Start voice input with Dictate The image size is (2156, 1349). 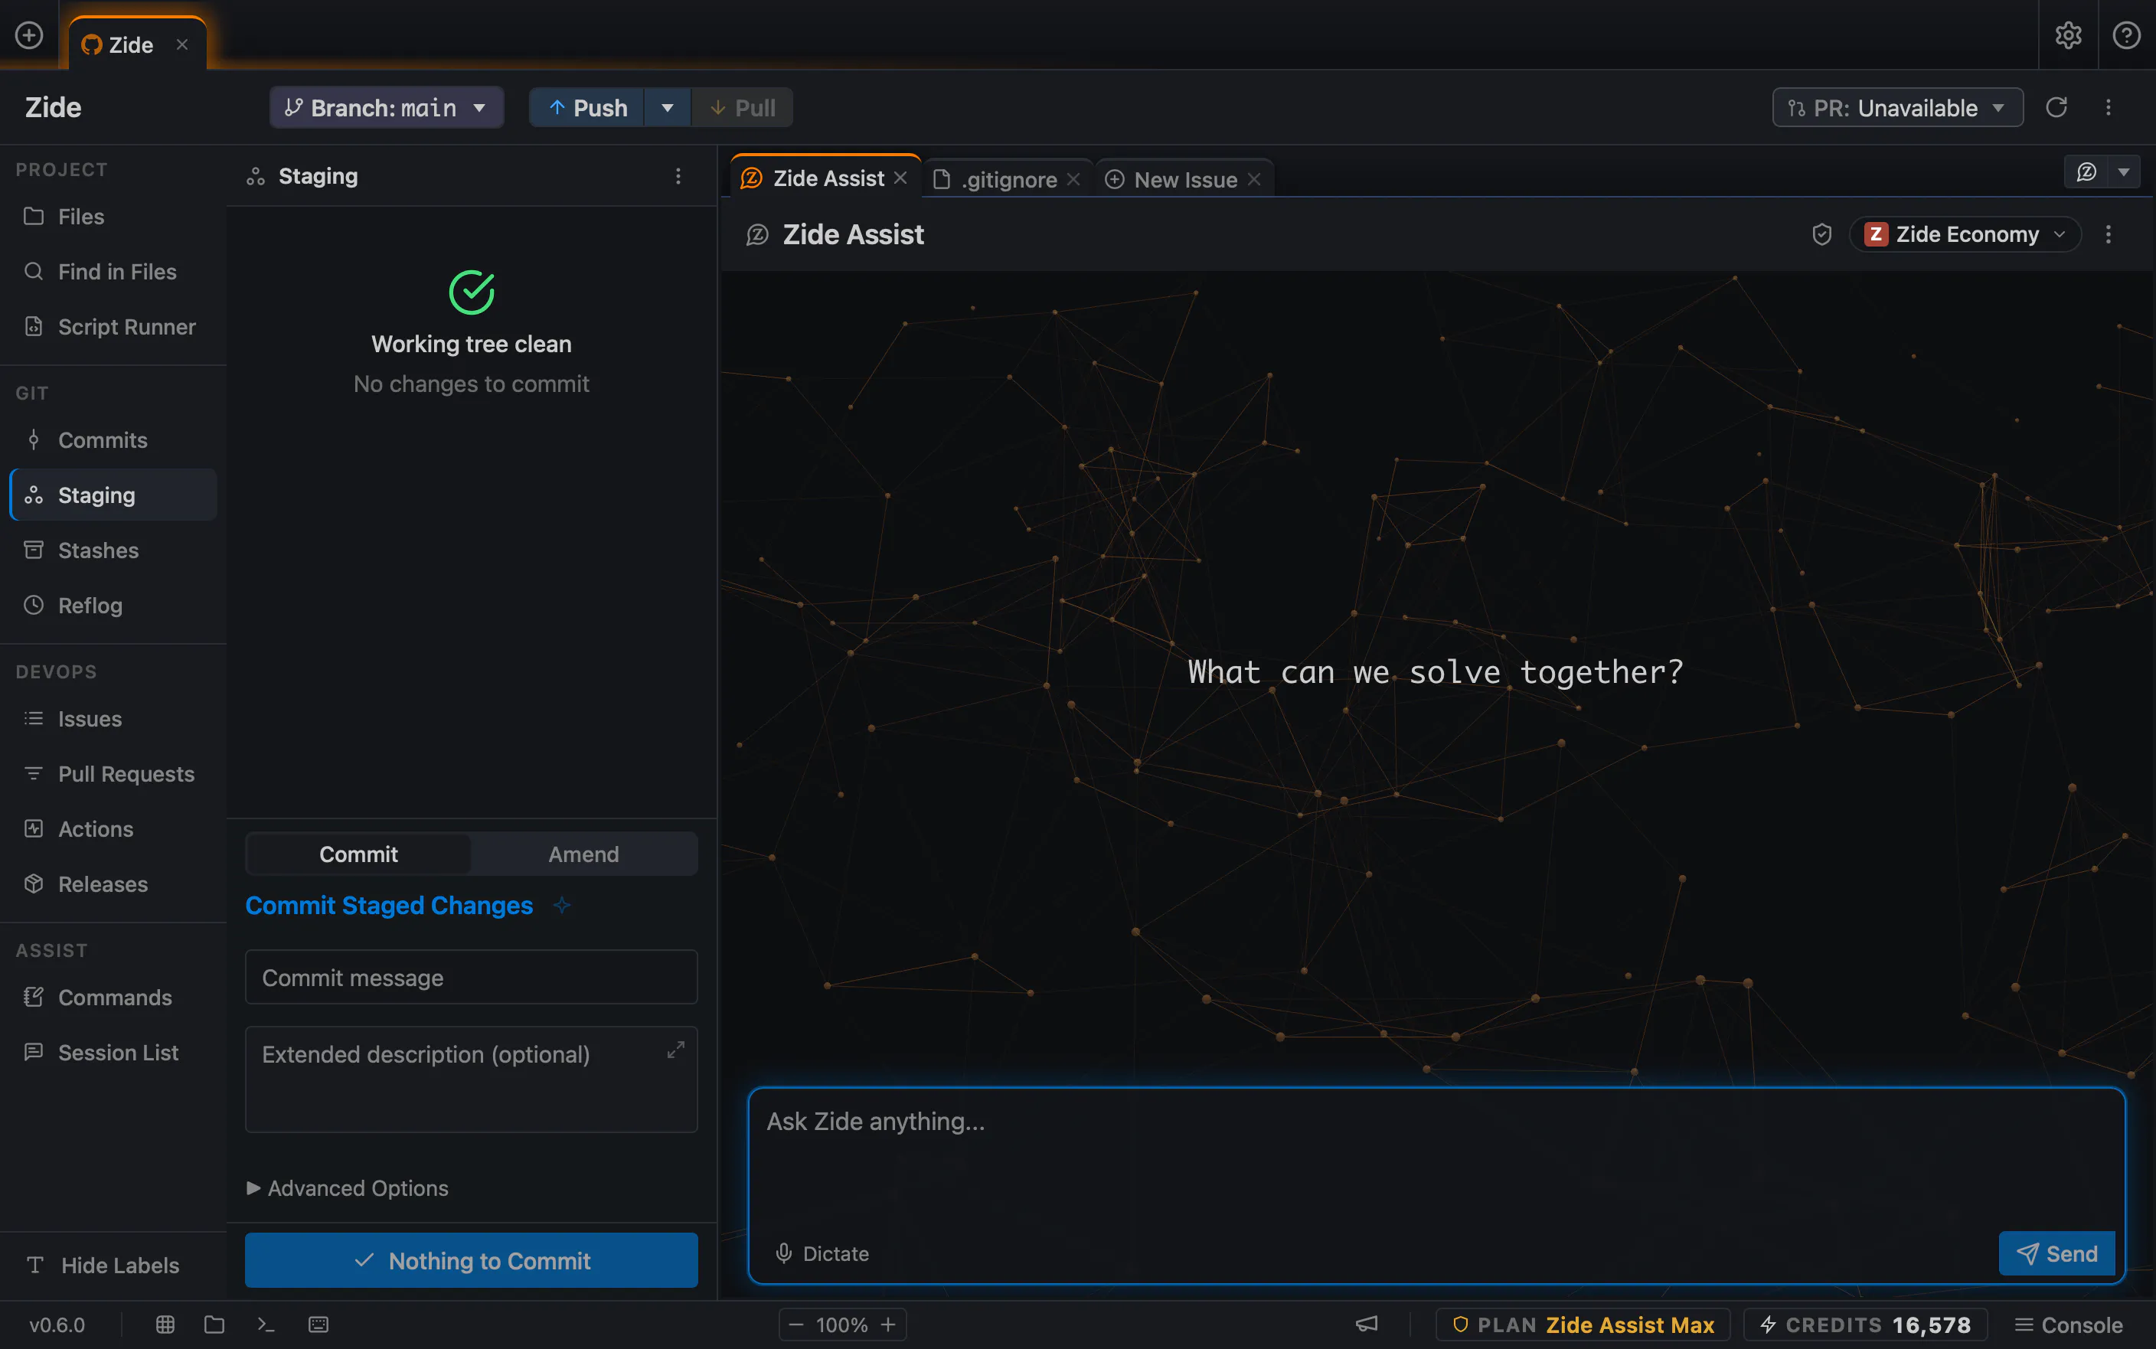tap(822, 1253)
